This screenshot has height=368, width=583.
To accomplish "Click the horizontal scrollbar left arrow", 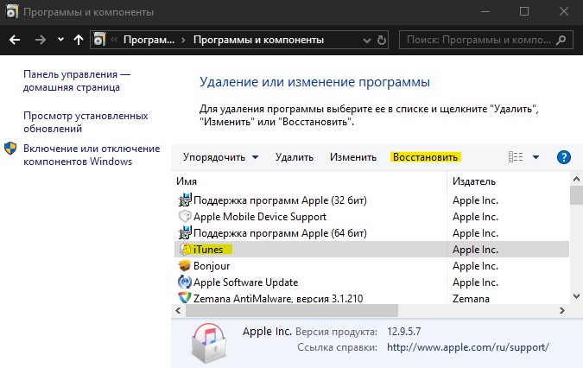I will point(179,310).
